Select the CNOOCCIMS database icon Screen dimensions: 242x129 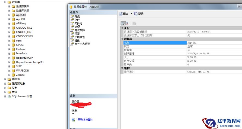[13, 37]
